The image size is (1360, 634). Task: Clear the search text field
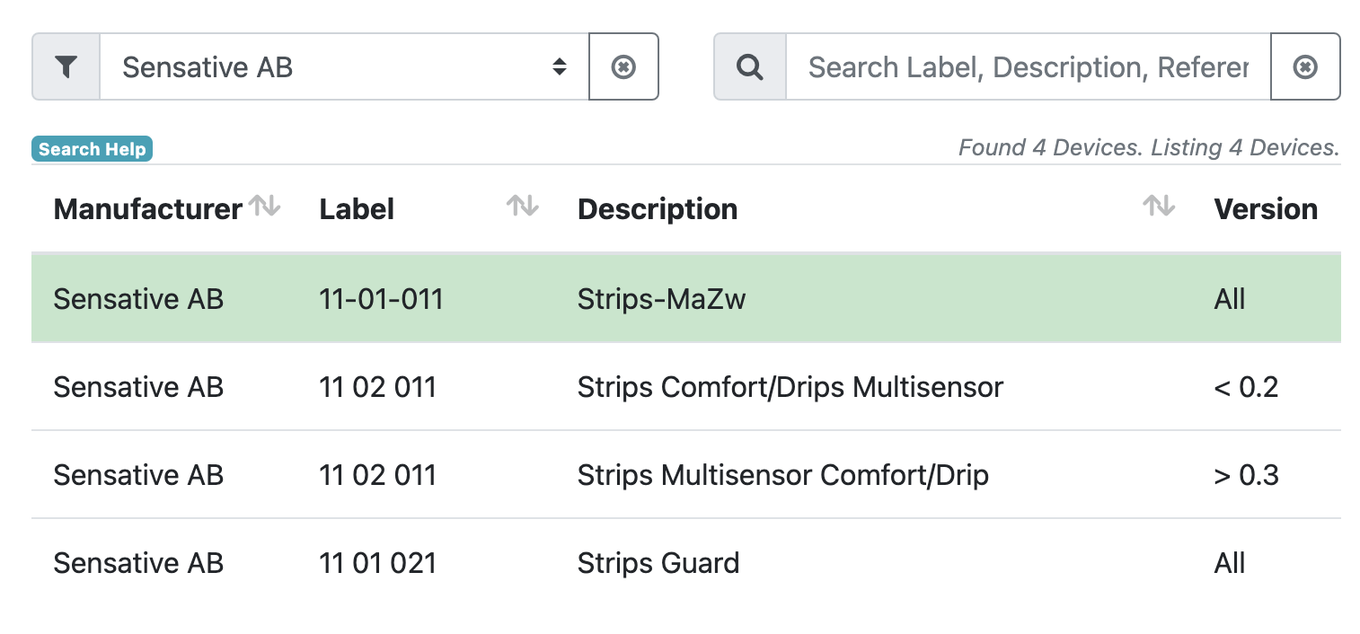[1304, 67]
